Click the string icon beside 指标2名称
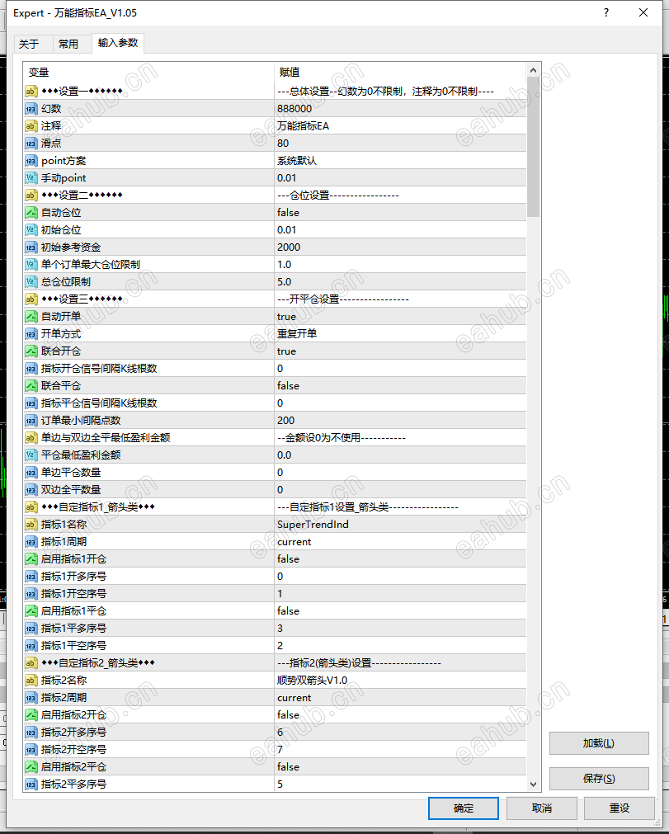This screenshot has height=834, width=669. point(31,681)
